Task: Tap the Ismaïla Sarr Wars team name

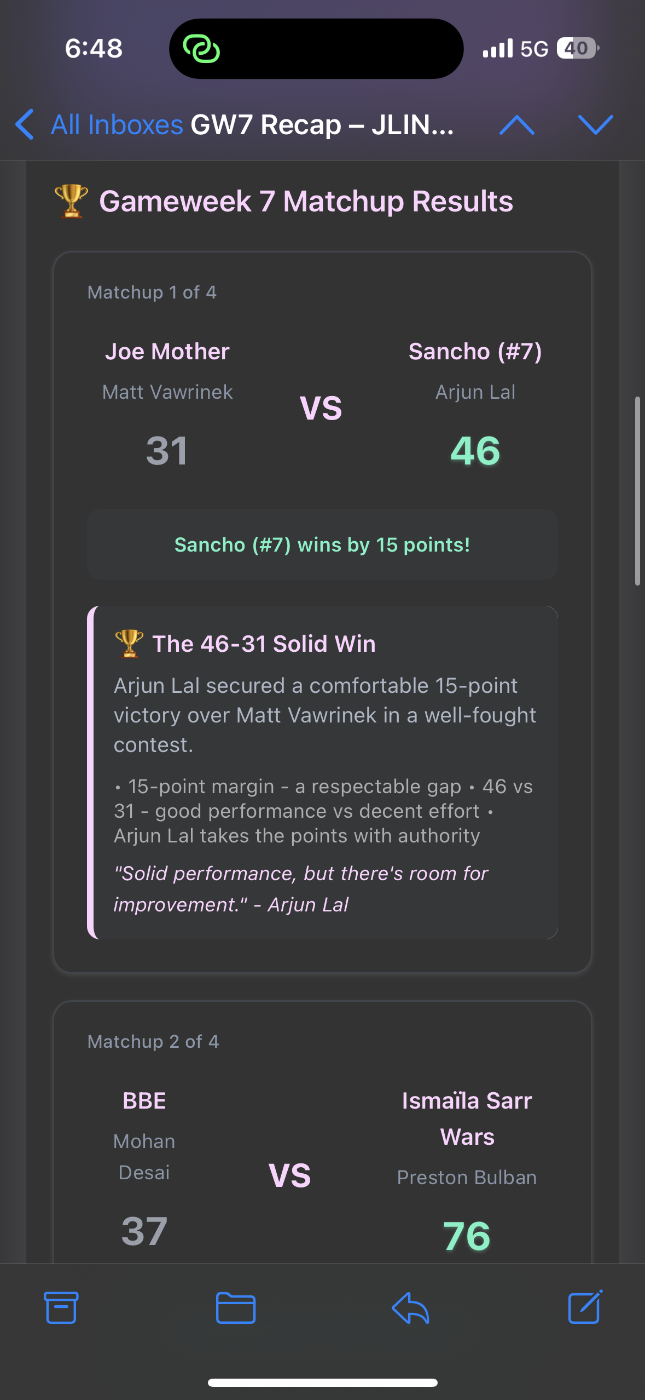Action: [467, 1118]
